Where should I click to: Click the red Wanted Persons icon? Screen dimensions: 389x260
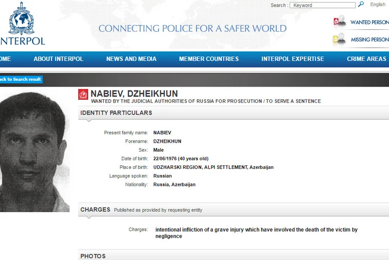point(339,22)
